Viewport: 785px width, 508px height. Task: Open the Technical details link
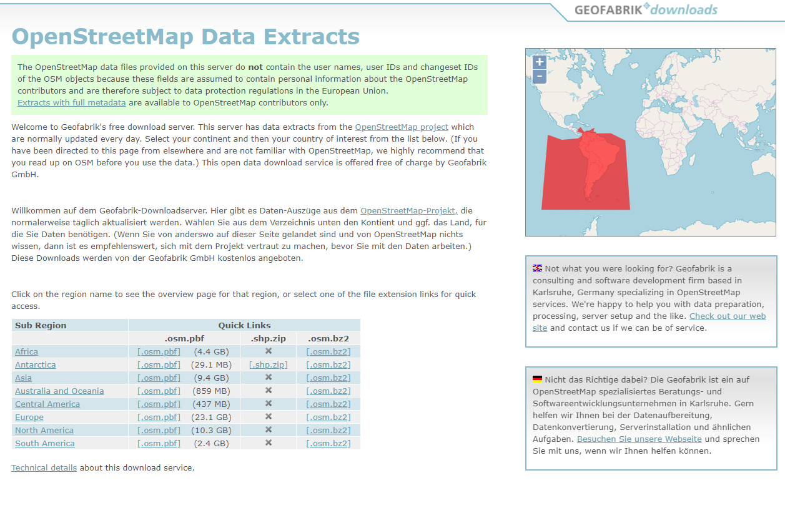tap(44, 468)
